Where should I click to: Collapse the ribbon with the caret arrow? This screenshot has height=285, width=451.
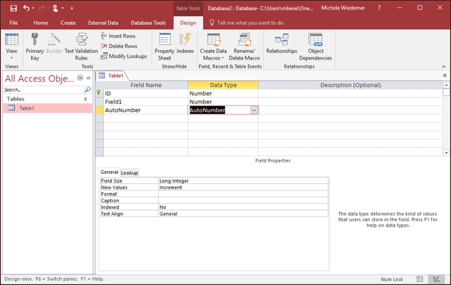coord(444,66)
